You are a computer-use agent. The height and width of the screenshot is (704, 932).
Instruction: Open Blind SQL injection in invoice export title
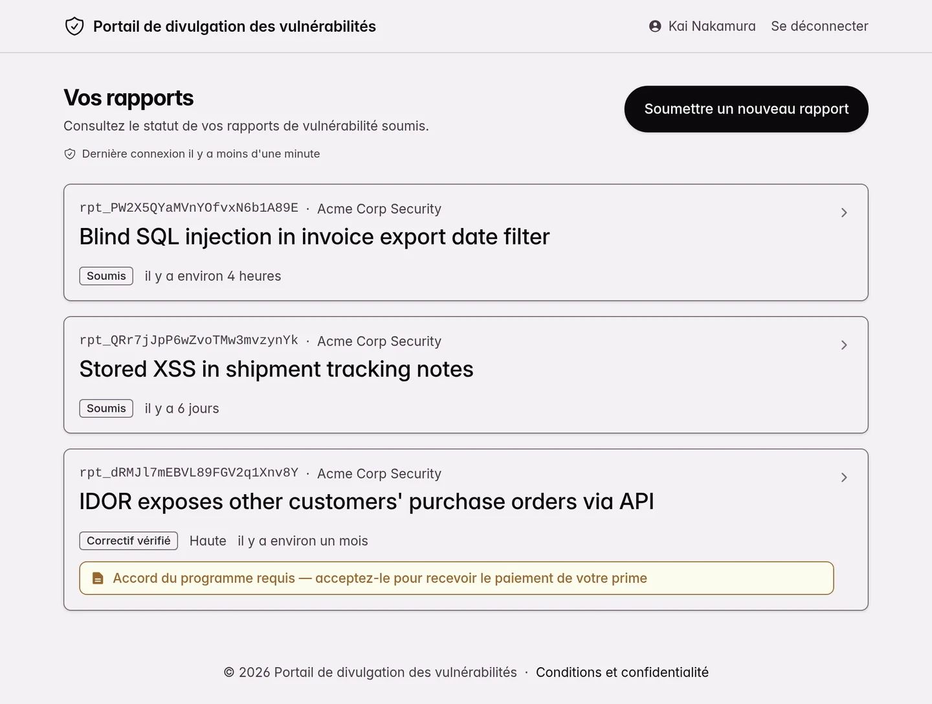point(315,237)
